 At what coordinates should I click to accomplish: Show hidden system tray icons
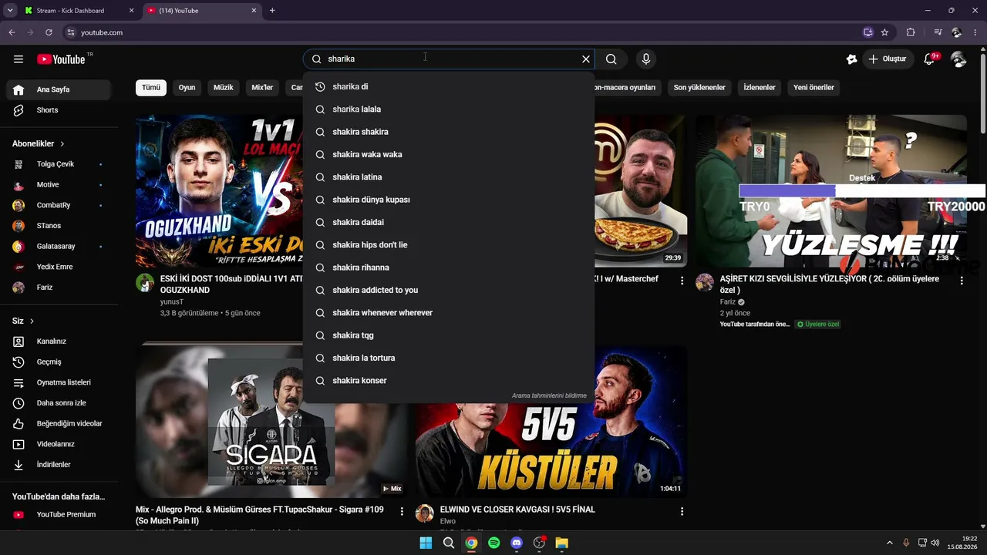890,543
